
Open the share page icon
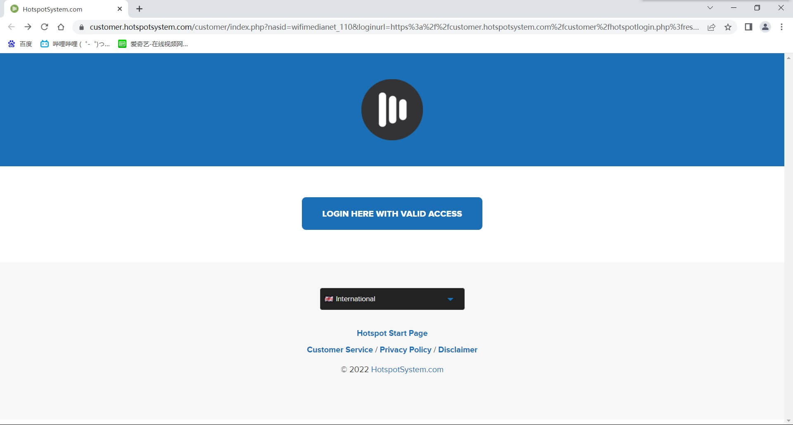pyautogui.click(x=711, y=27)
